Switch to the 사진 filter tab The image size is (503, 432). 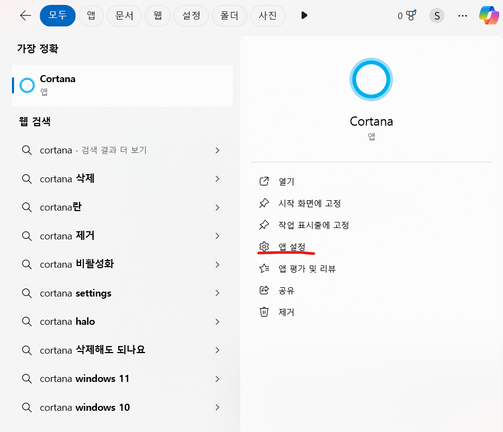coord(267,15)
